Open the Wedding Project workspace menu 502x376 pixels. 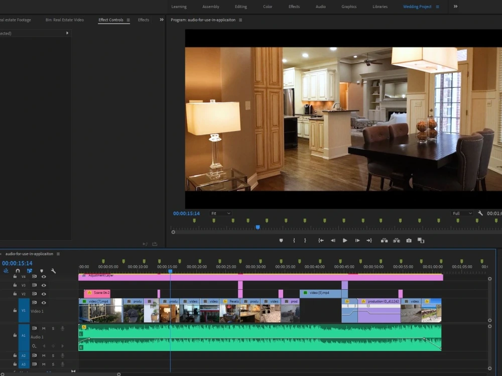pos(437,7)
